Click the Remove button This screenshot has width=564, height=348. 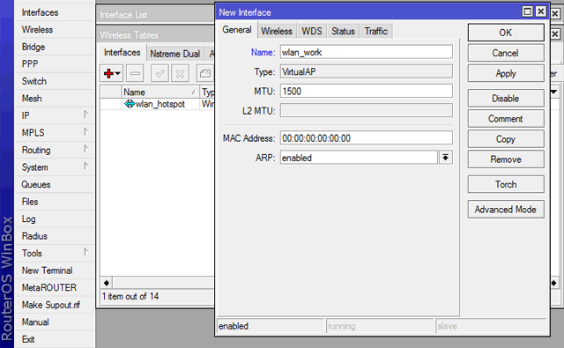tap(506, 159)
